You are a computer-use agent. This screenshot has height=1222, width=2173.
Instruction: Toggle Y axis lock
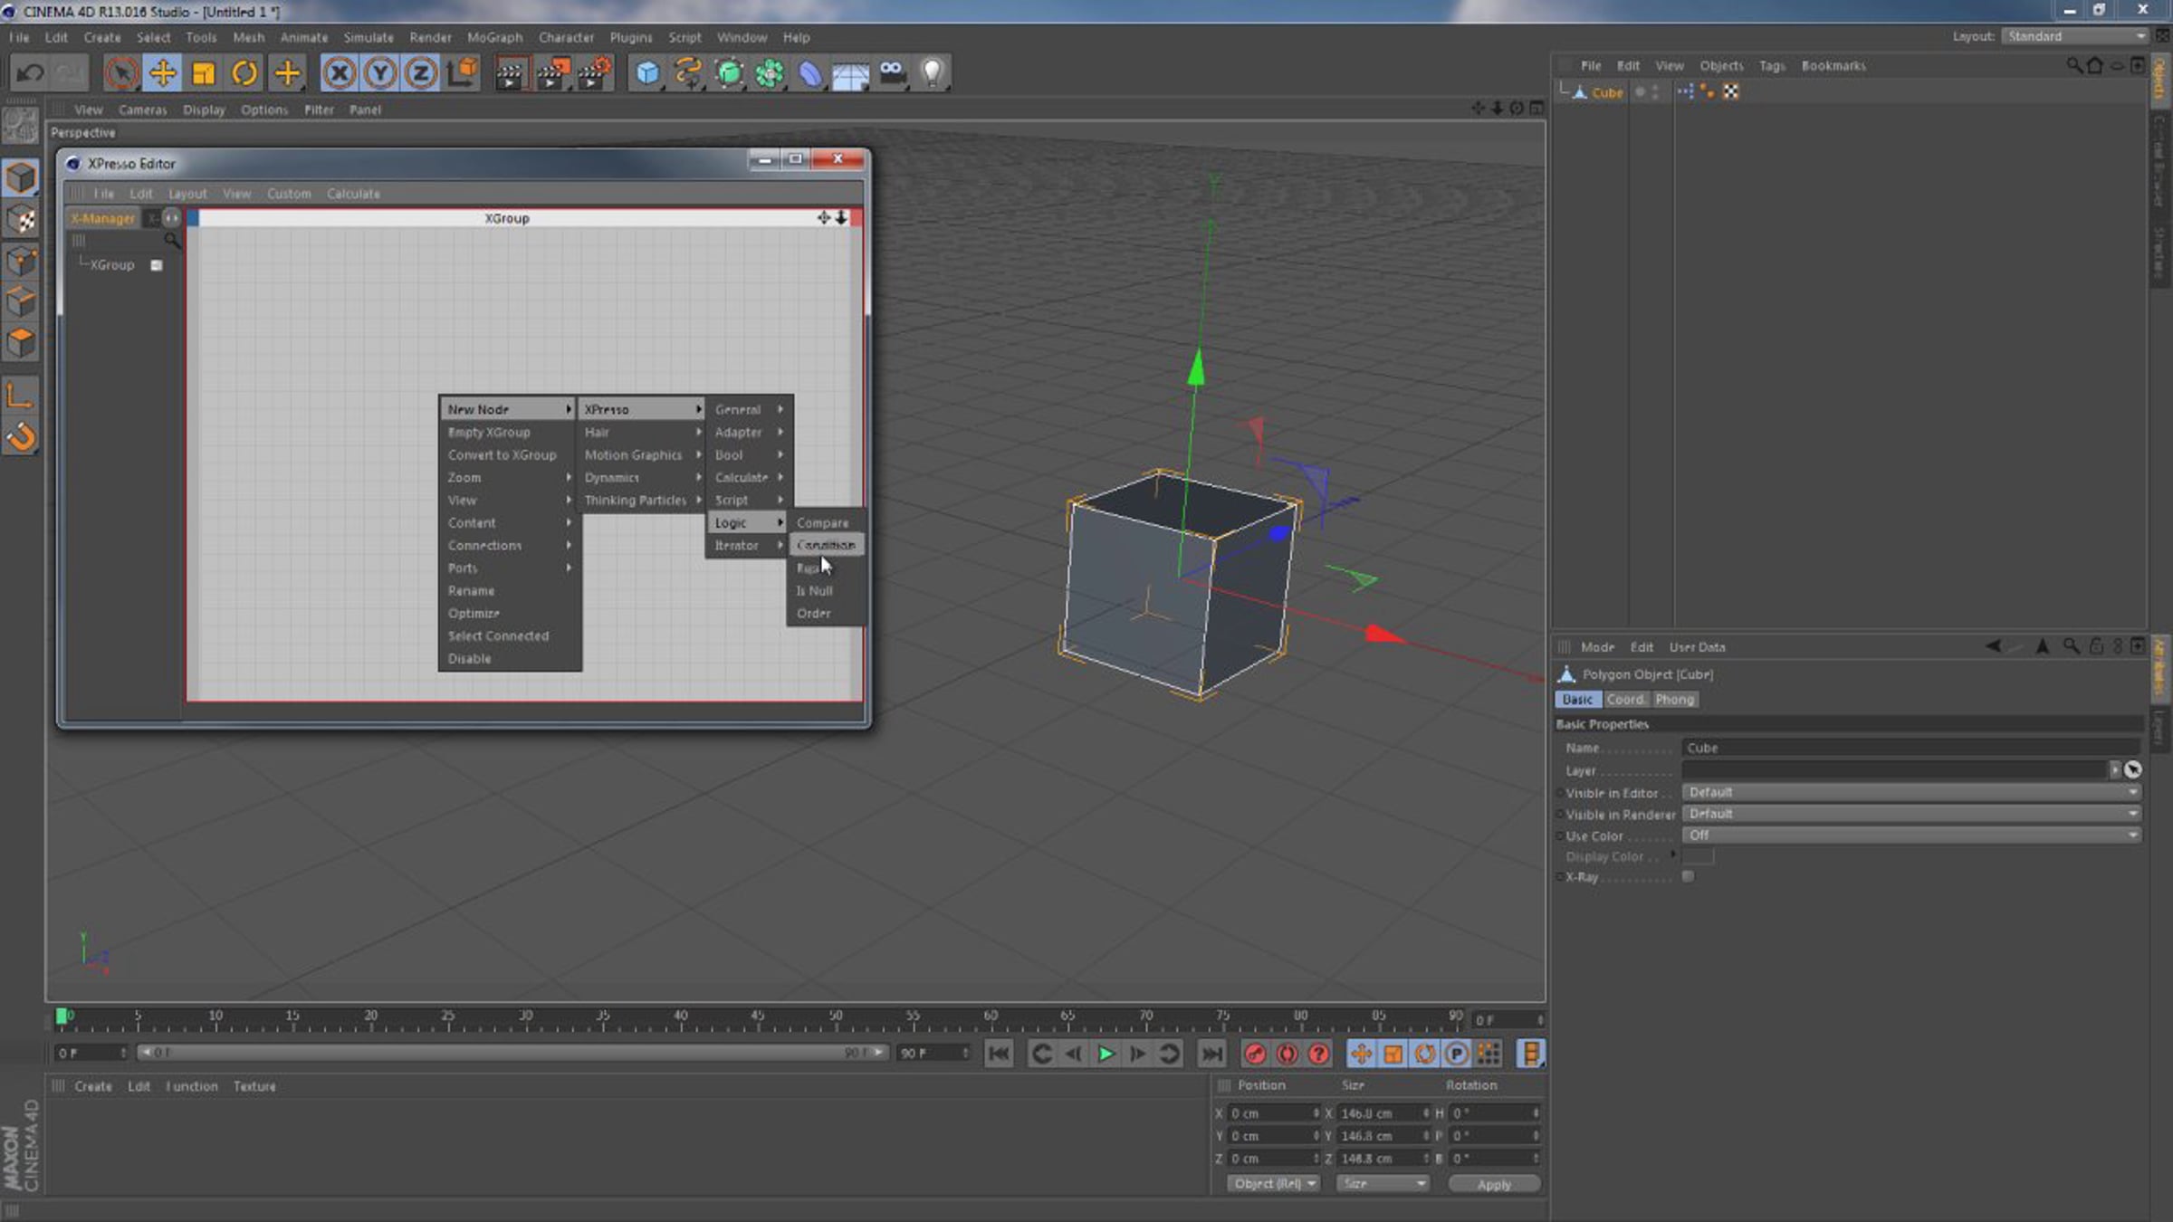380,72
